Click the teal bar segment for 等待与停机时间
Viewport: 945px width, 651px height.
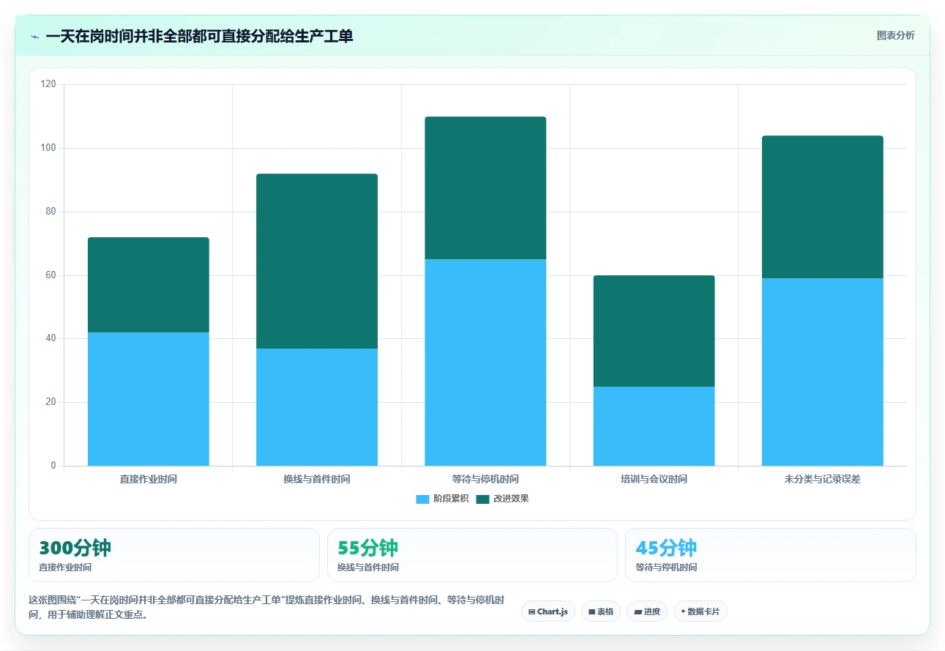485,188
